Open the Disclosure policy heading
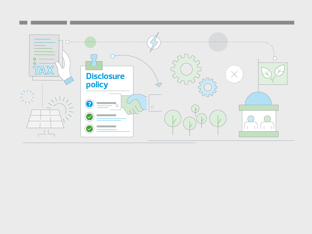The width and height of the screenshot is (312, 234). [x=105, y=80]
